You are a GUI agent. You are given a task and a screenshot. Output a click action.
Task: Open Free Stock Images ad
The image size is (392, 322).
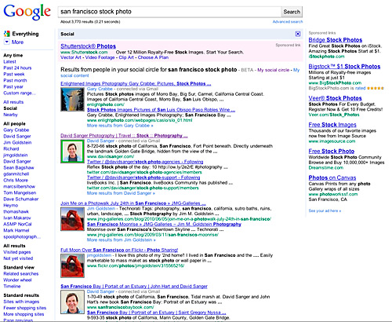[332, 125]
